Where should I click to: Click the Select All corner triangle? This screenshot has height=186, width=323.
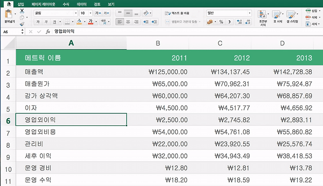click(x=9, y=44)
